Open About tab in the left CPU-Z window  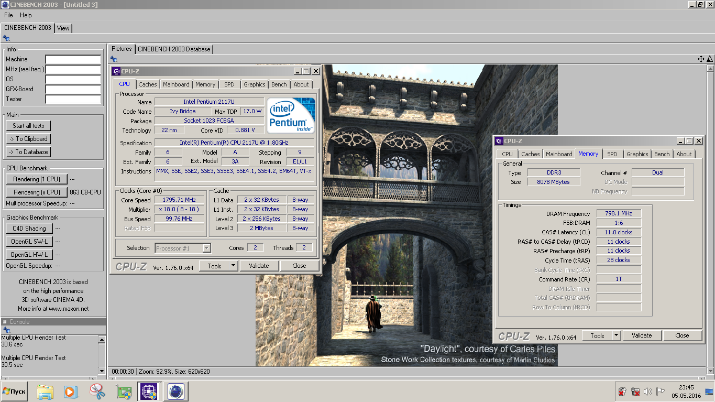[301, 84]
